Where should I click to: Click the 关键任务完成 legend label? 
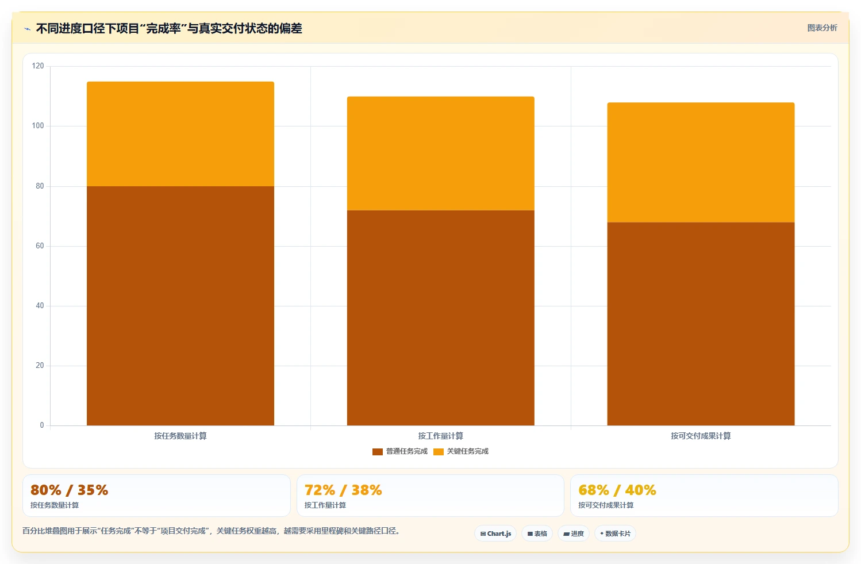468,451
